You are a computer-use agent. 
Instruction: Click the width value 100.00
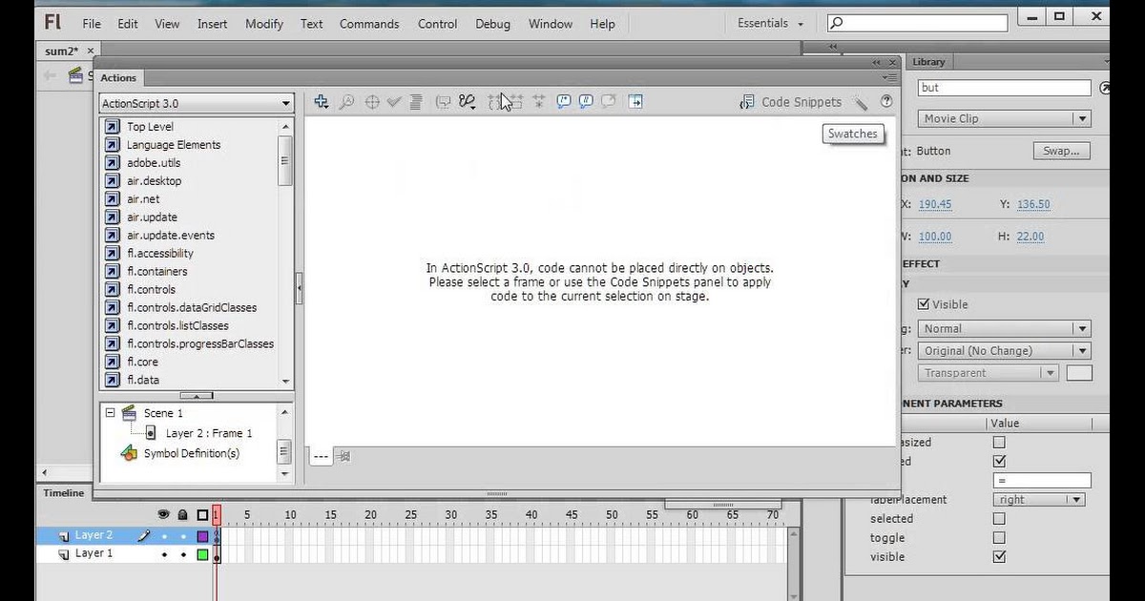click(934, 237)
